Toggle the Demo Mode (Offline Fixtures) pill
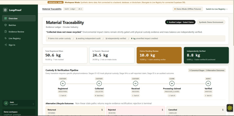 [x=188, y=9]
